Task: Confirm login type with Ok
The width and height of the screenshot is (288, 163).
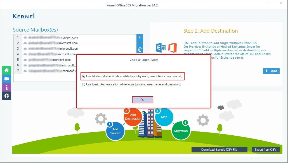Action: pos(142,100)
